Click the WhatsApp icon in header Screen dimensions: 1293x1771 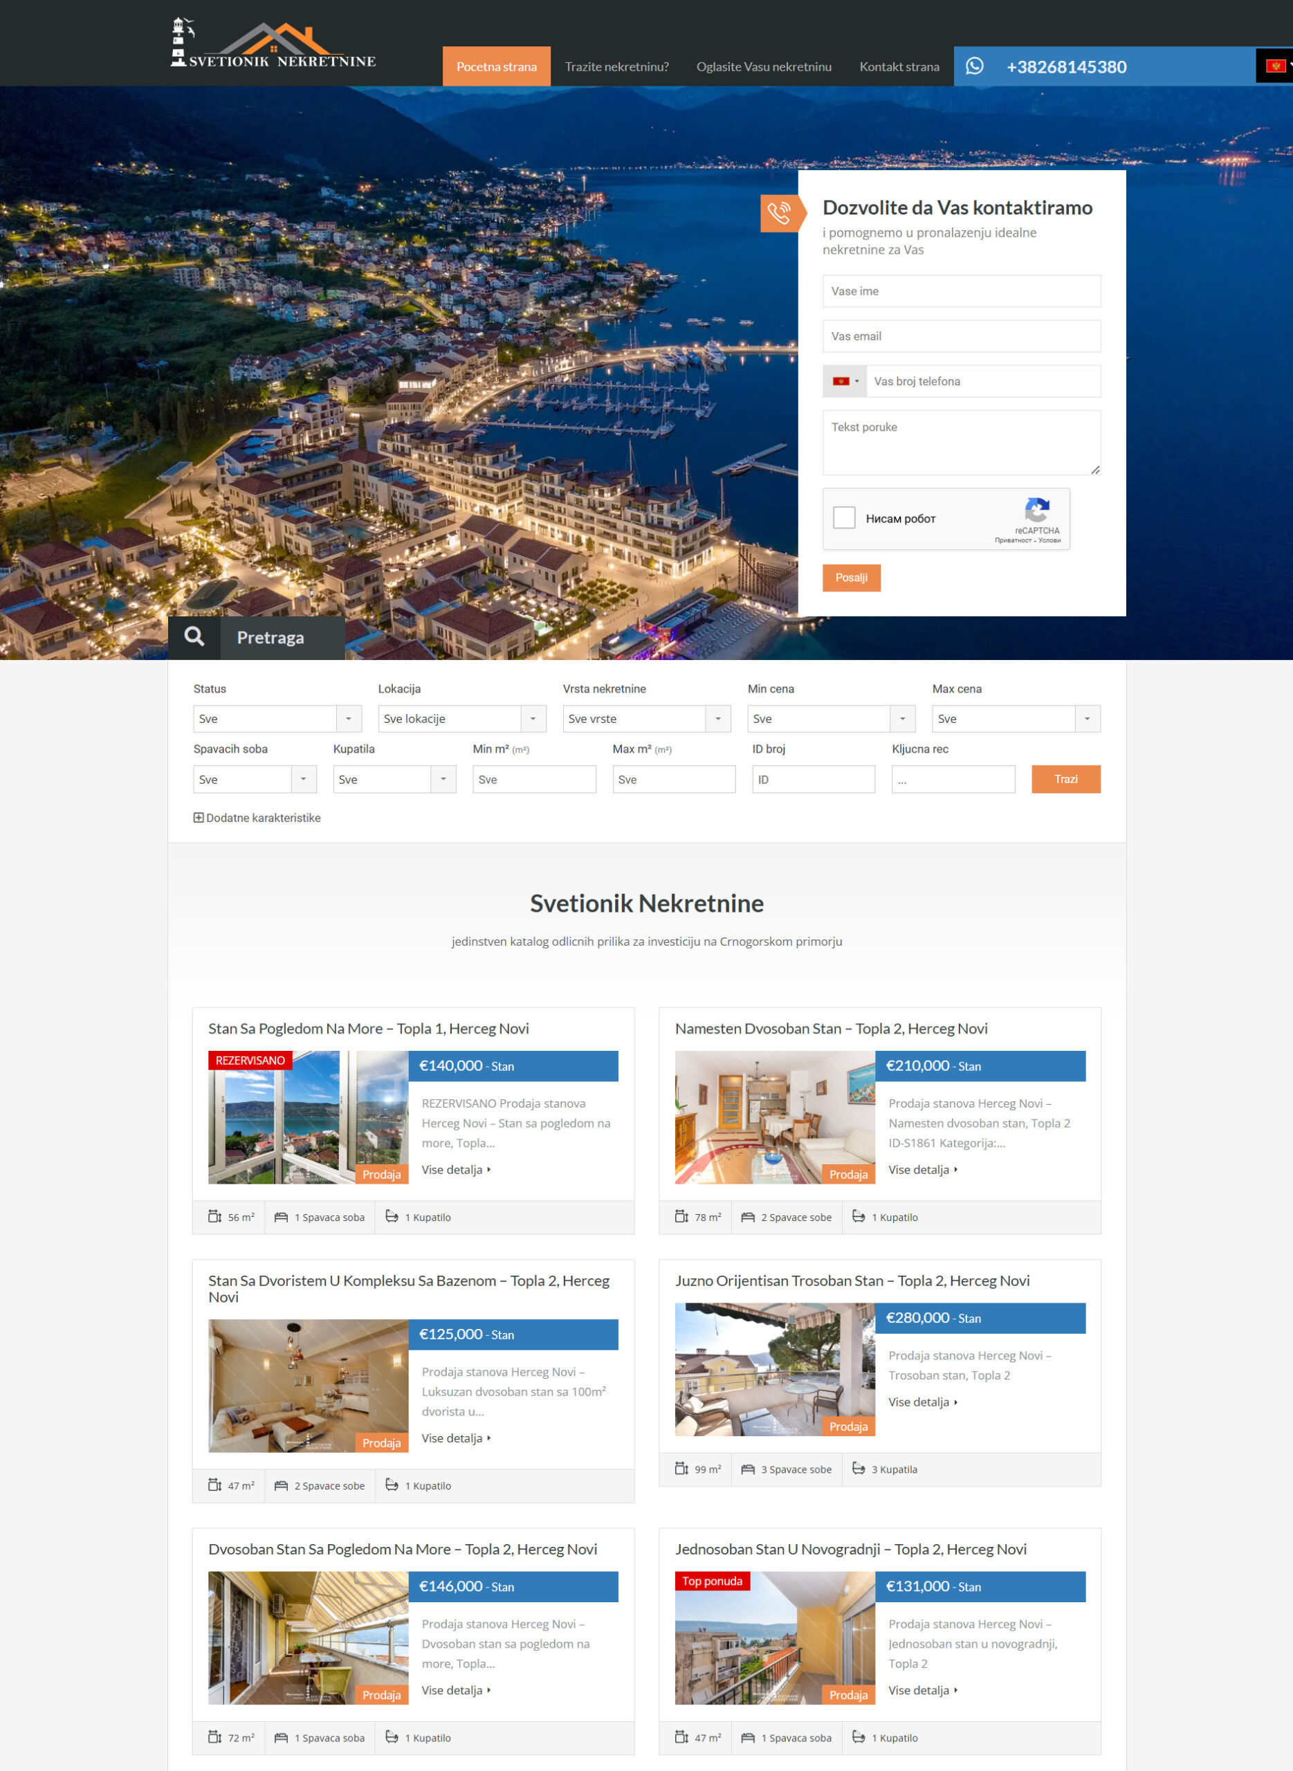coord(975,66)
